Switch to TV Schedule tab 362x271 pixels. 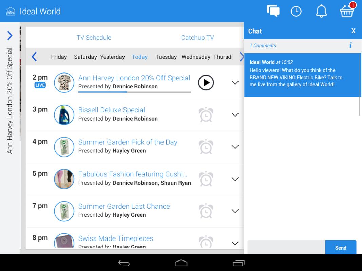point(94,37)
